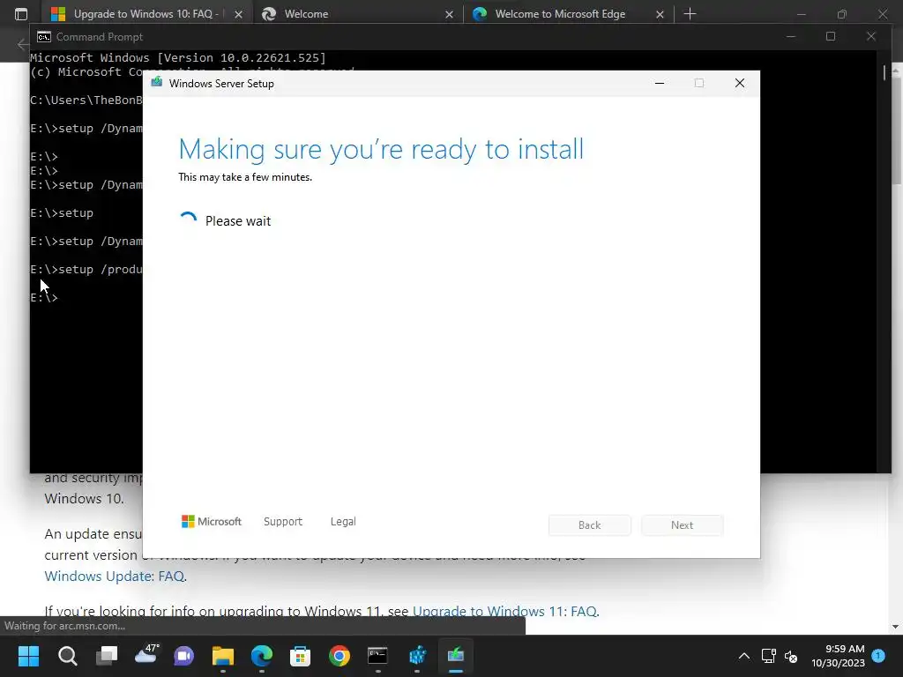
Task: Open Task View on the taskbar
Action: pyautogui.click(x=107, y=656)
